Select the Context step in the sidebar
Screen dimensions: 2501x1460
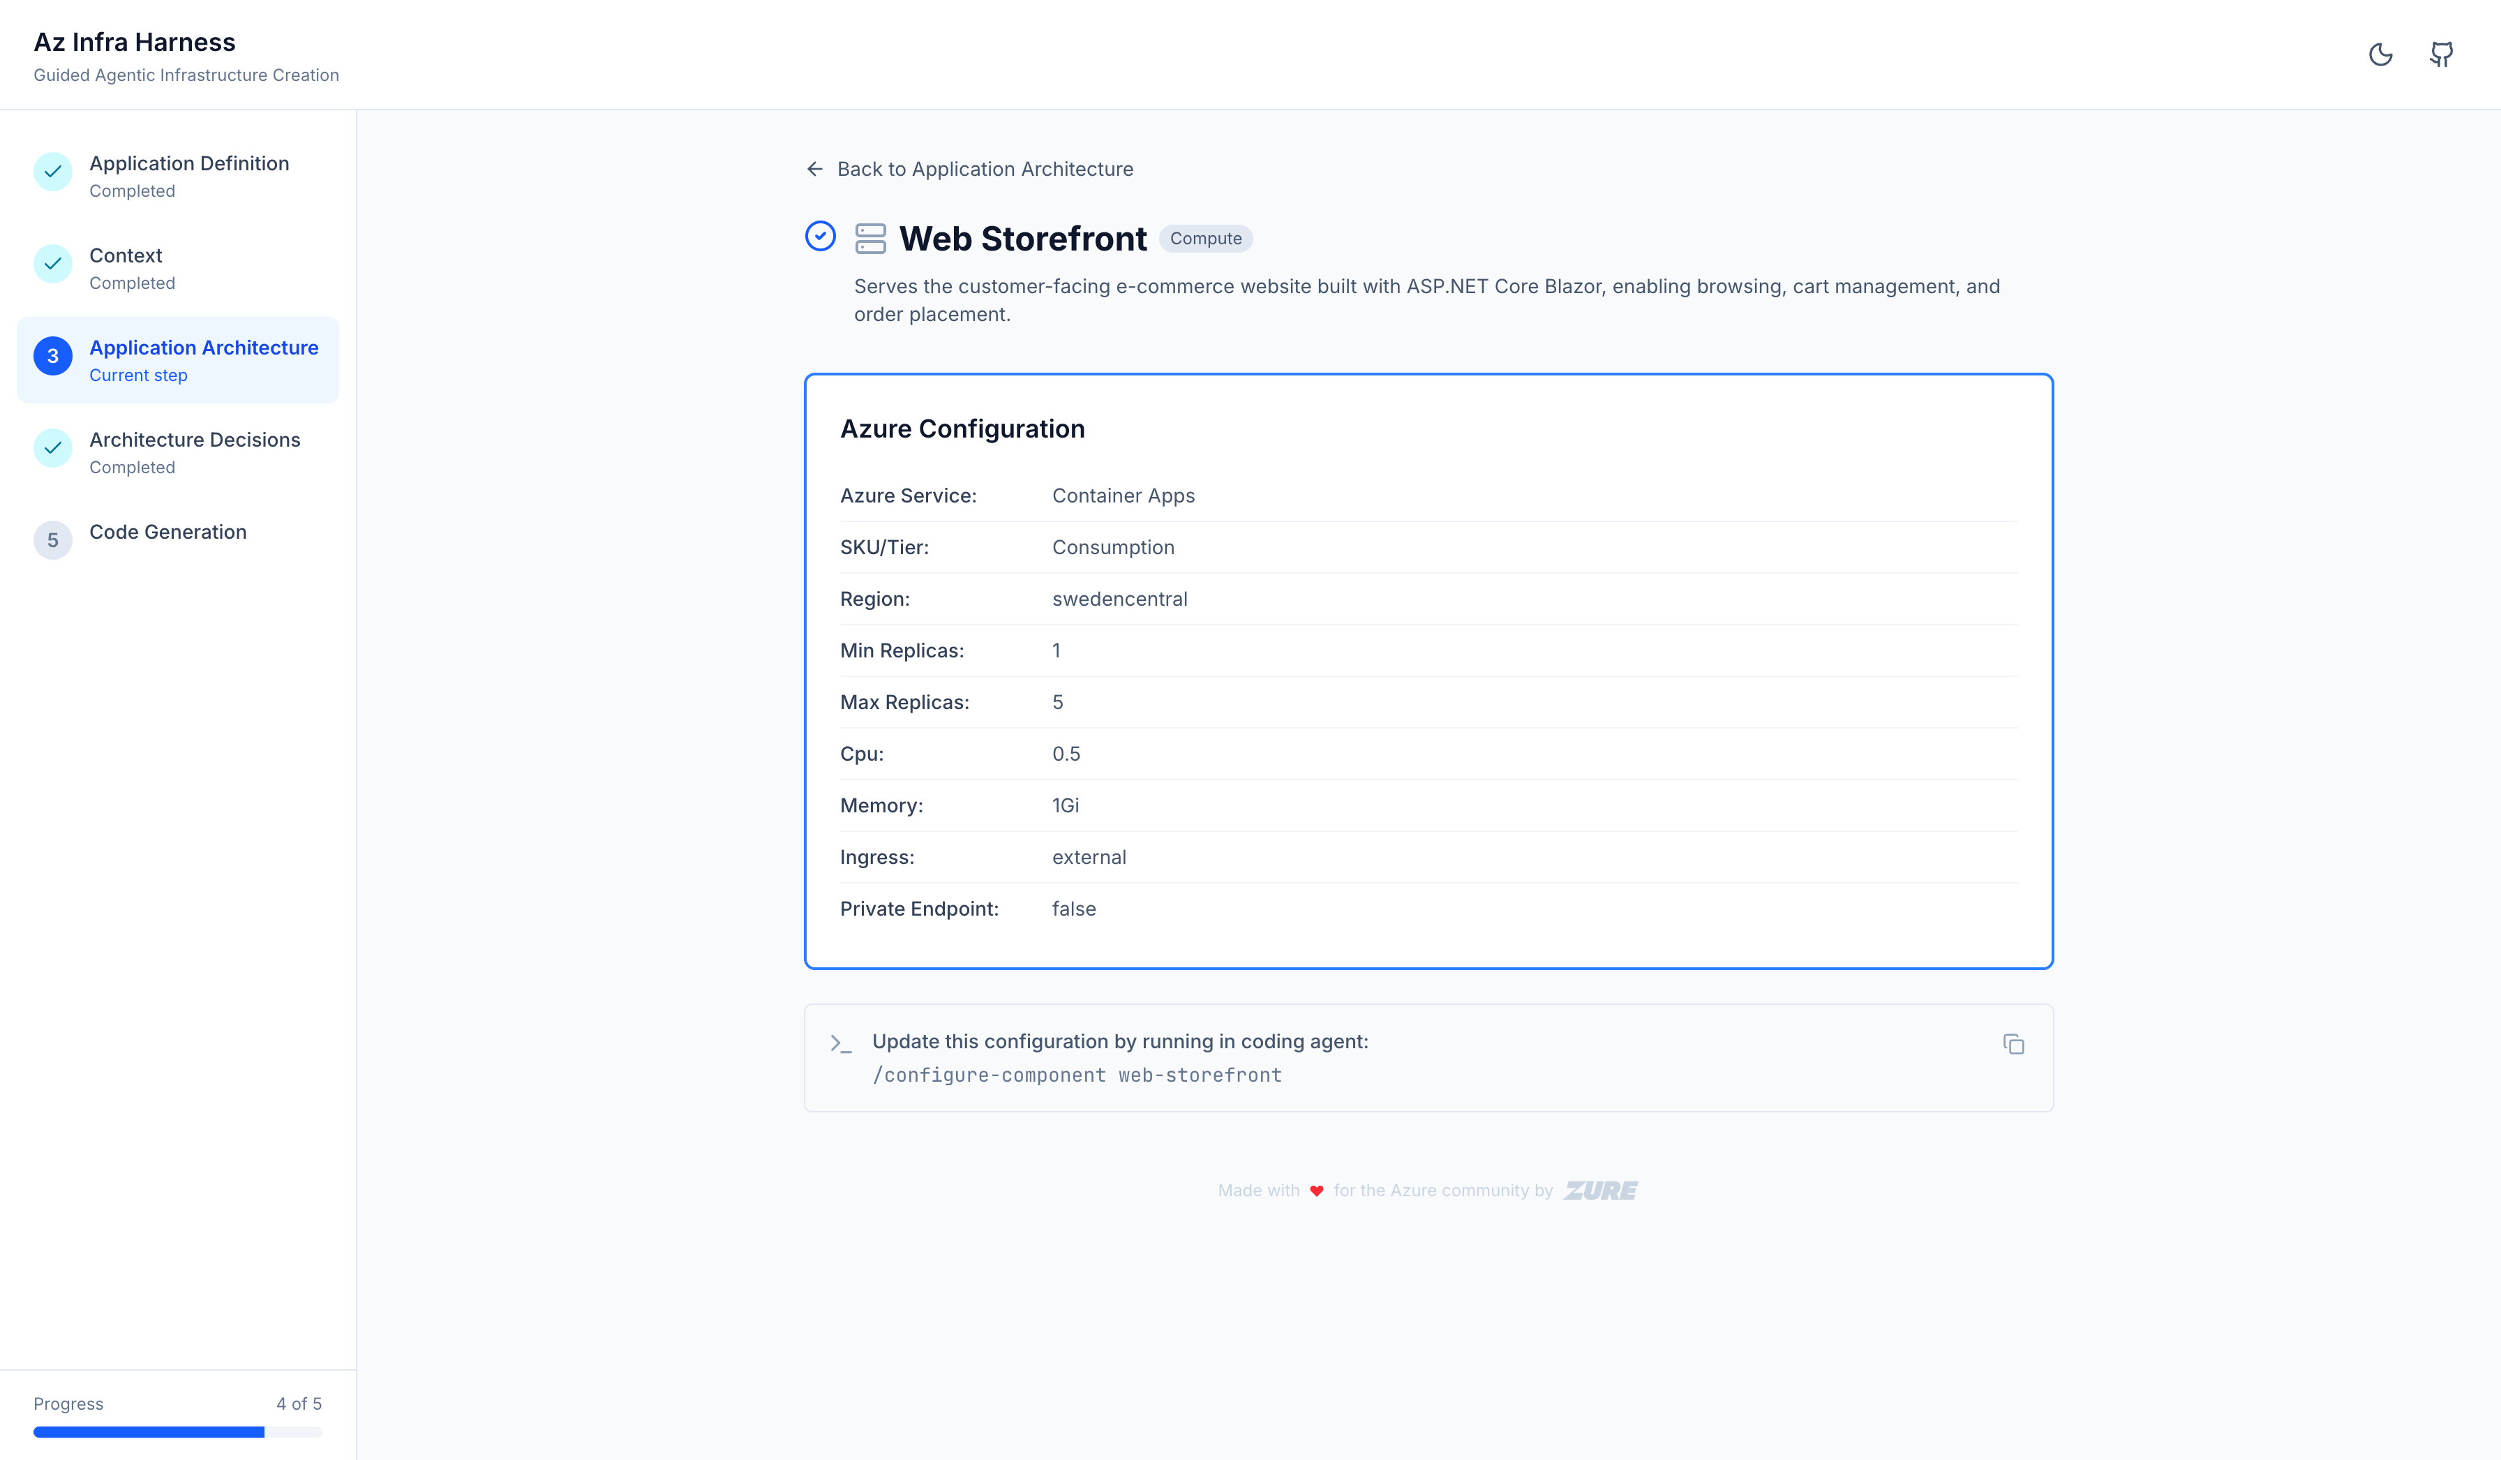(125, 255)
